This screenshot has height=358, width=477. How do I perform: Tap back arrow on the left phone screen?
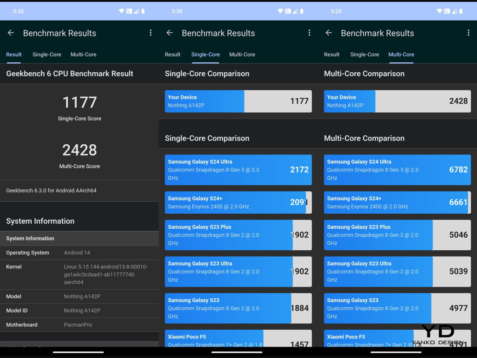[x=11, y=33]
